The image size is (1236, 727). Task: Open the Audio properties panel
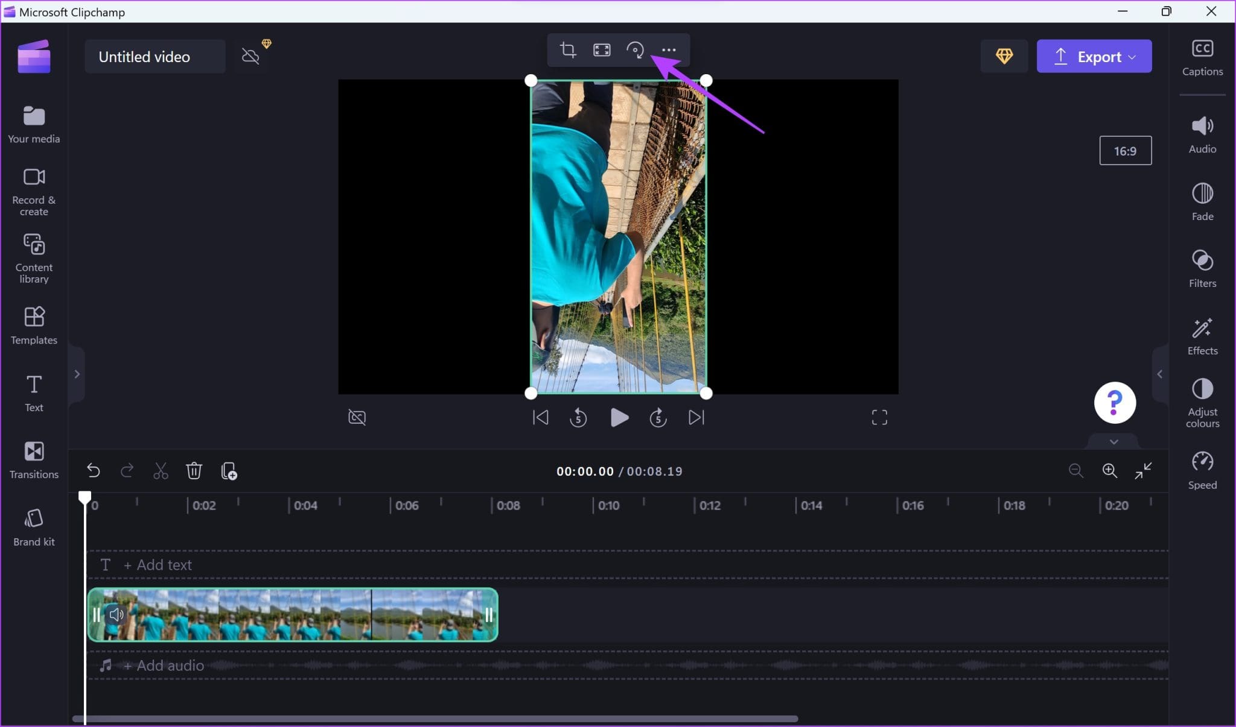pos(1202,135)
